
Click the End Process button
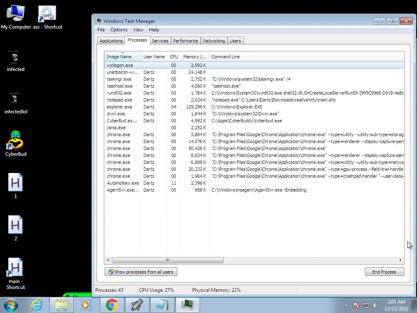click(x=384, y=272)
